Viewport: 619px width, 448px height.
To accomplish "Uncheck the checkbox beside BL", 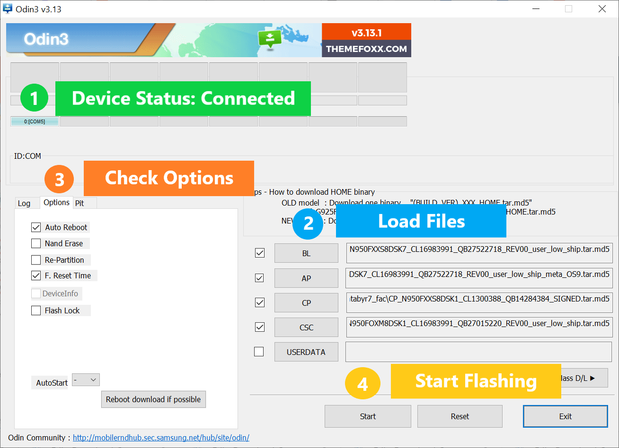I will (260, 253).
